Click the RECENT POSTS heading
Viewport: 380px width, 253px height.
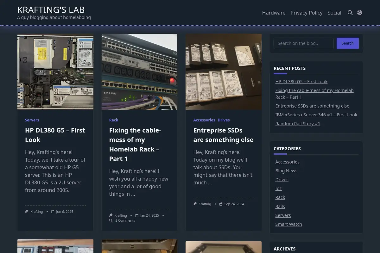pos(289,68)
